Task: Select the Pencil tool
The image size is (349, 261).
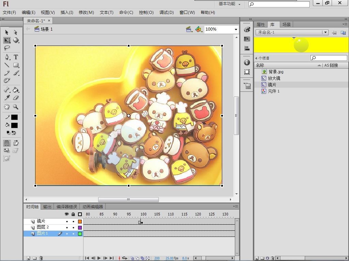Action: [x=7, y=73]
